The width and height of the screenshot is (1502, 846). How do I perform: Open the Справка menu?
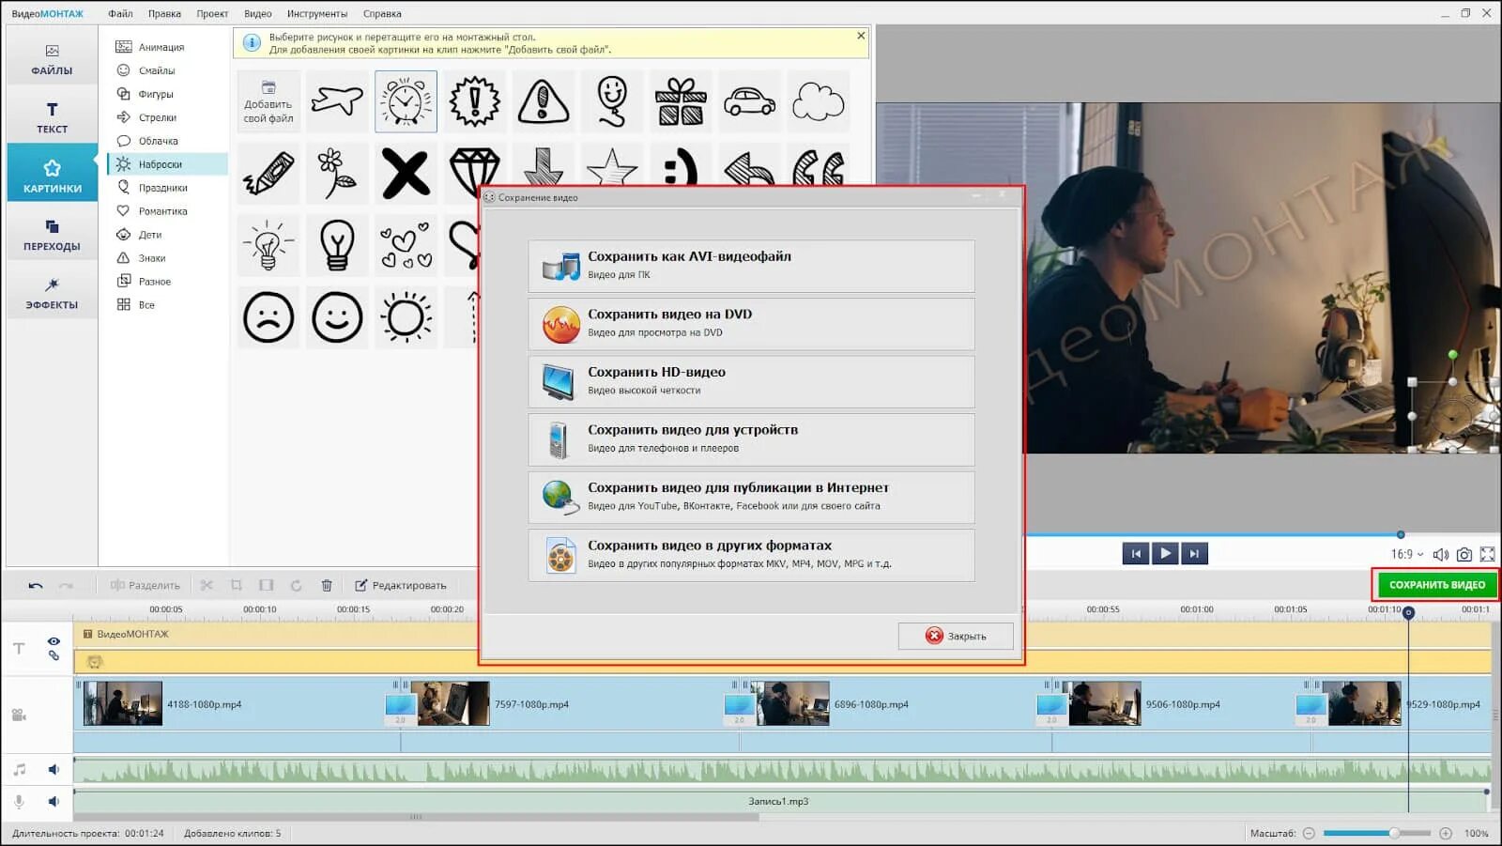point(382,14)
